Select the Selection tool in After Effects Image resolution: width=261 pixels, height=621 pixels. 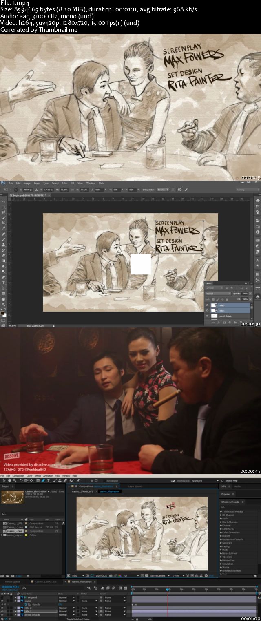click(x=4, y=480)
